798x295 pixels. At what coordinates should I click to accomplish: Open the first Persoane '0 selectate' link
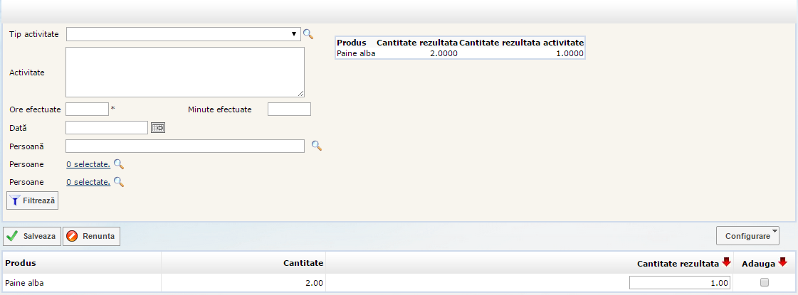click(x=88, y=164)
